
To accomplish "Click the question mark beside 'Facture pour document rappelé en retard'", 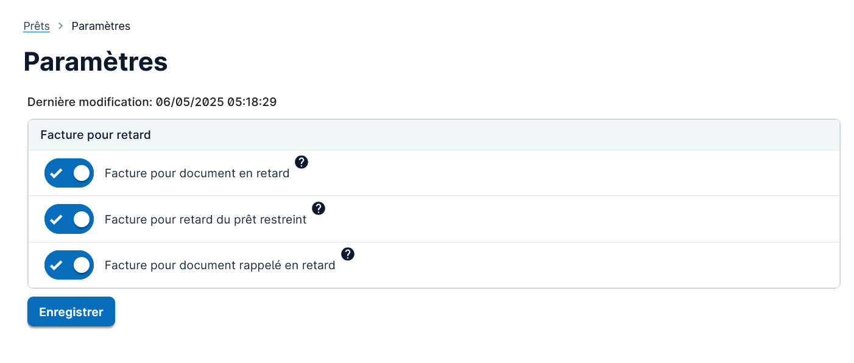I will 347,255.
